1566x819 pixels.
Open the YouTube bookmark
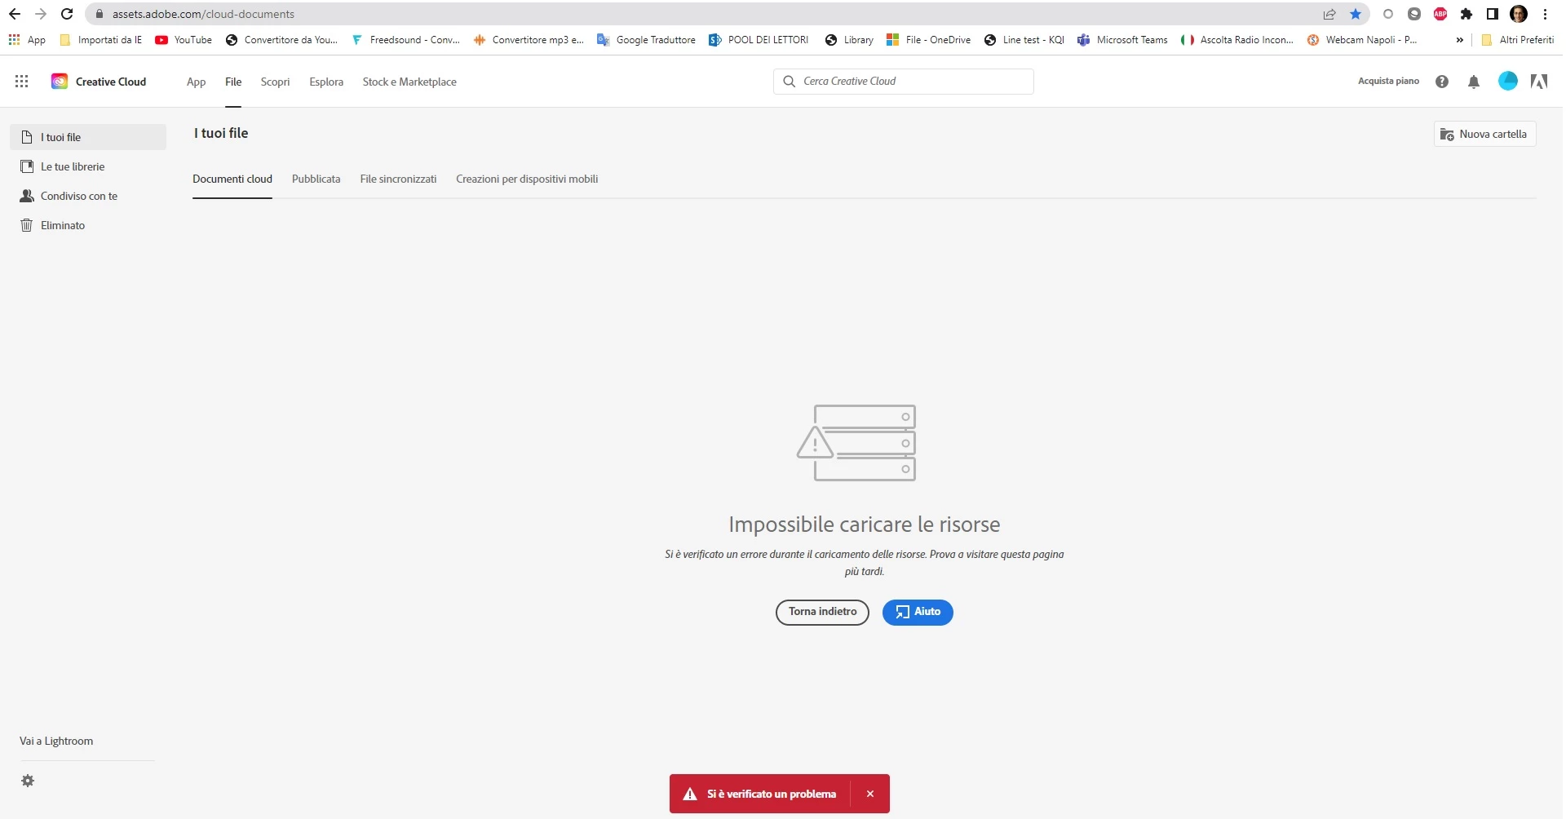pyautogui.click(x=184, y=40)
